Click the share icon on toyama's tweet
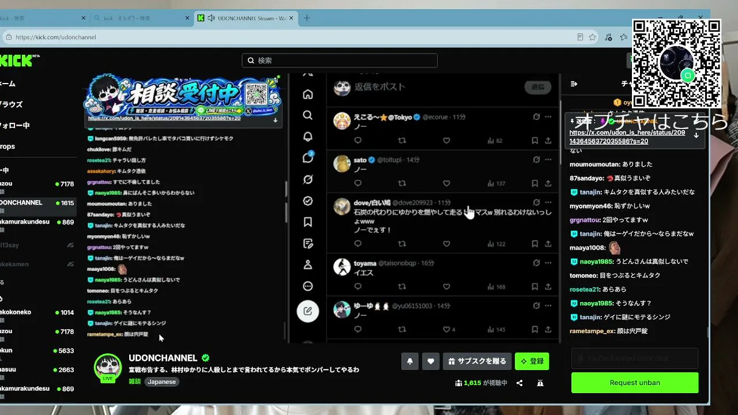The image size is (738, 415). 548,286
